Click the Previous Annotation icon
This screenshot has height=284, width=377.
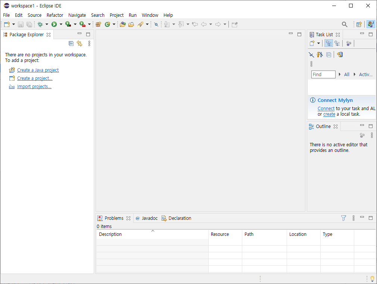181,24
